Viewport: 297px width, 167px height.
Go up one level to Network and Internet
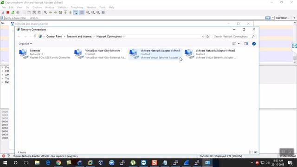35,37
